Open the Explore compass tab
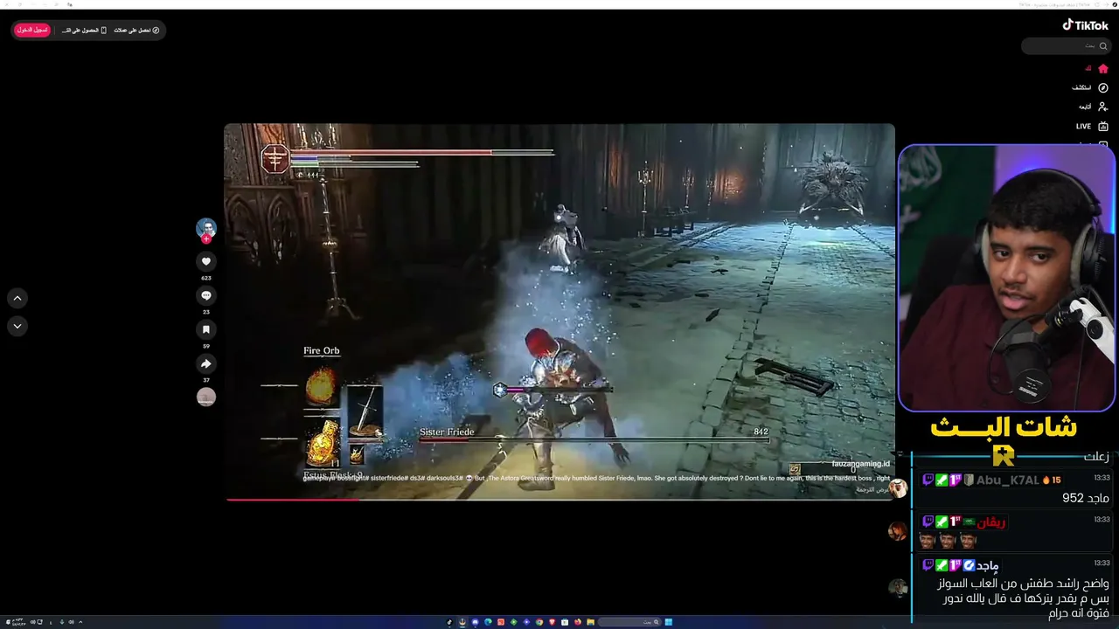Viewport: 1119px width, 629px height. click(x=1090, y=87)
